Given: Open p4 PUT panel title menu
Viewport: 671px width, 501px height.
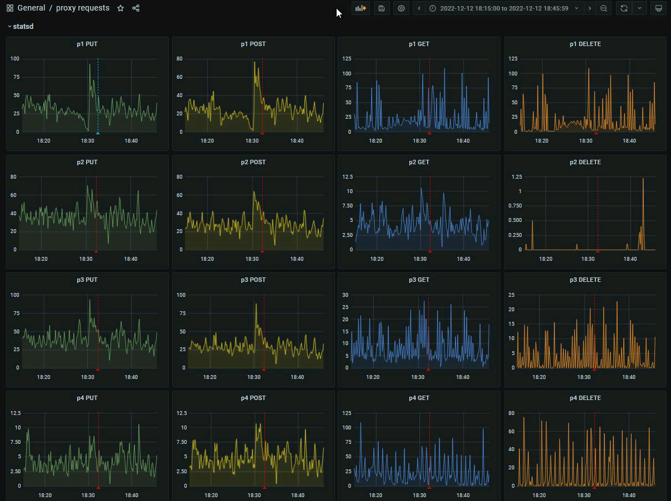Looking at the screenshot, I should 87,398.
